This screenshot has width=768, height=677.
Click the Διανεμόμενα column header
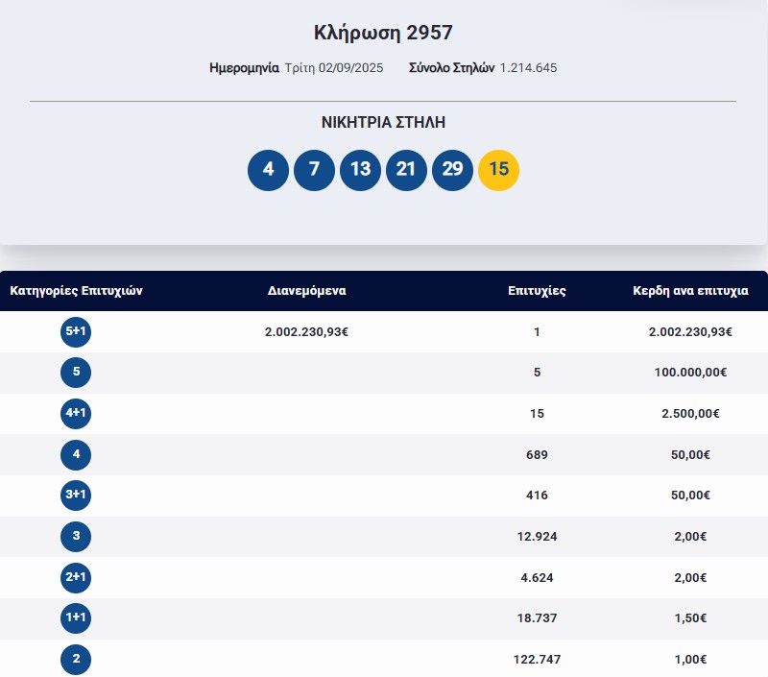tap(306, 291)
